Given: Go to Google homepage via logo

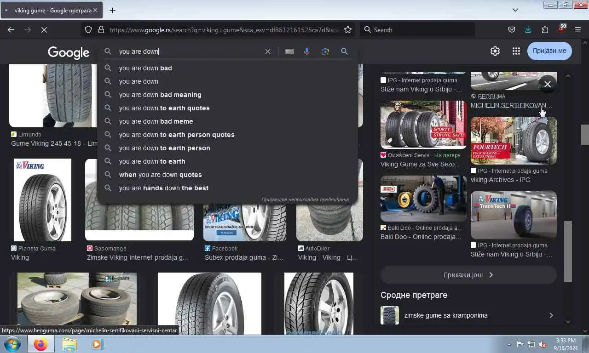Looking at the screenshot, I should click(x=69, y=52).
